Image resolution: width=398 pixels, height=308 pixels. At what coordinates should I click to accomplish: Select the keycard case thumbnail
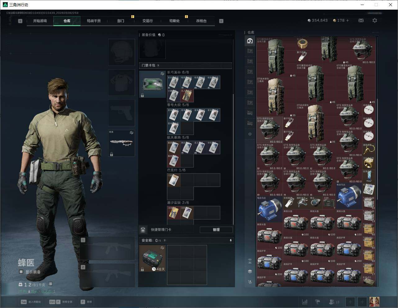pos(152,84)
